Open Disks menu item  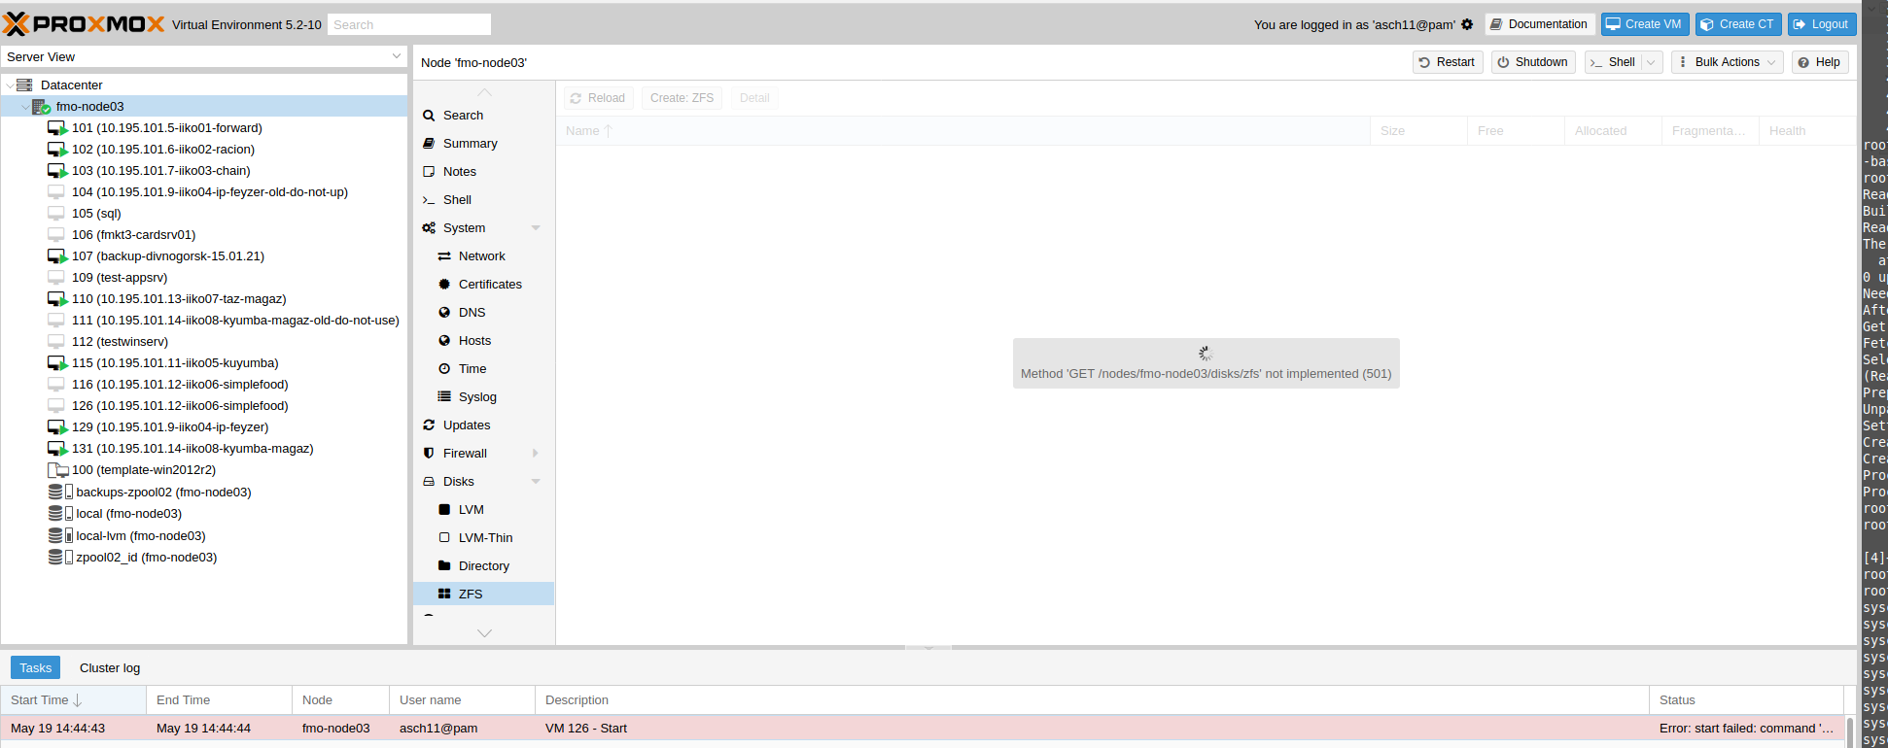(484, 482)
